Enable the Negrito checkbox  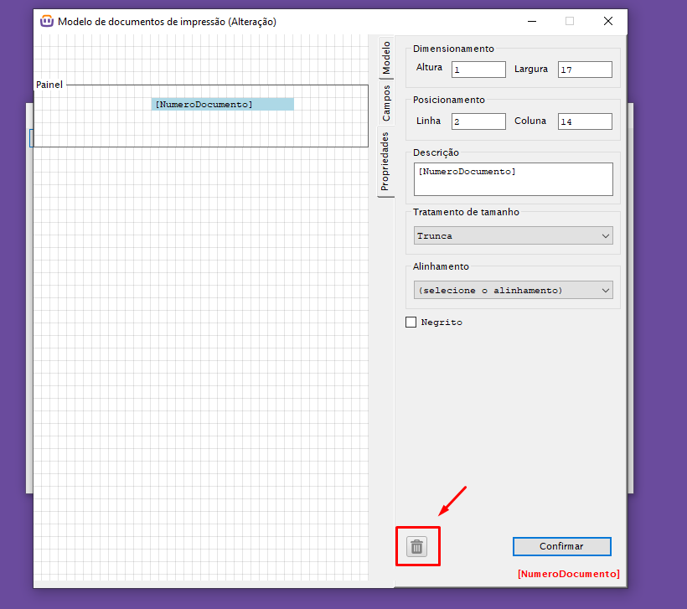tap(411, 322)
